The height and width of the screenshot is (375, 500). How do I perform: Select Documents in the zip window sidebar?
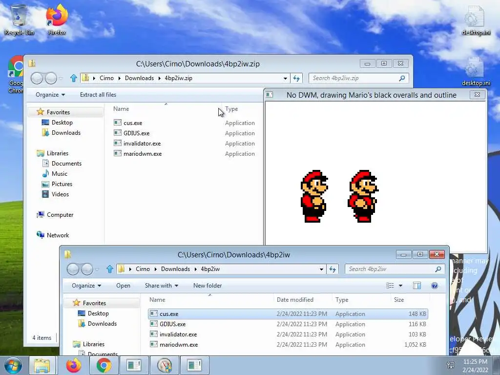coord(62,163)
